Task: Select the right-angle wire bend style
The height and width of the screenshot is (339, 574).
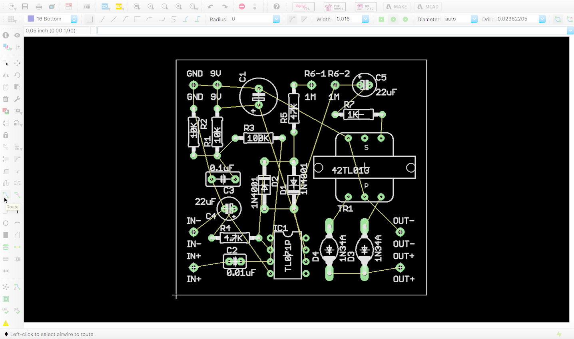Action: point(90,19)
